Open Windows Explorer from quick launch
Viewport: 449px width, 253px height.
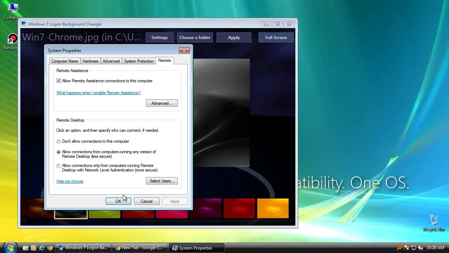[x=25, y=248]
